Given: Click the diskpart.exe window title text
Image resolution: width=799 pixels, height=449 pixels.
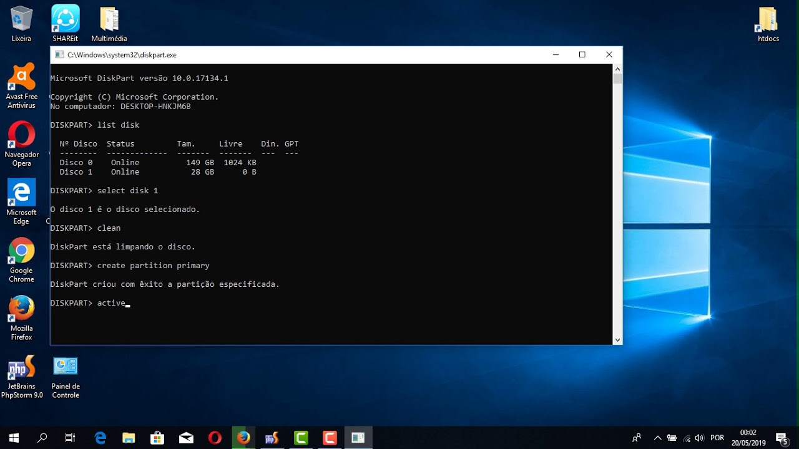Looking at the screenshot, I should click(x=122, y=55).
